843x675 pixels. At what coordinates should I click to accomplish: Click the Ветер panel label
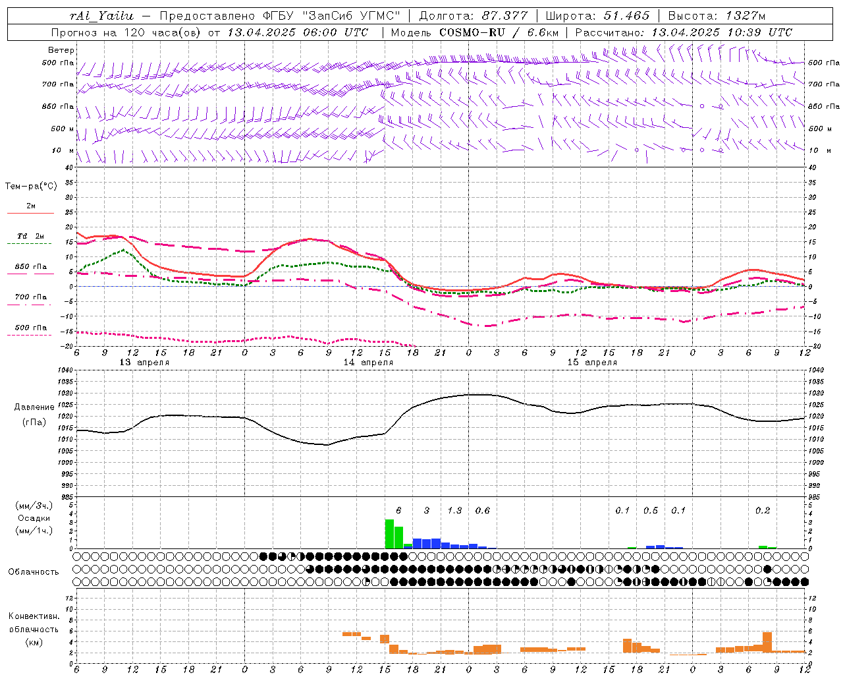tap(61, 50)
